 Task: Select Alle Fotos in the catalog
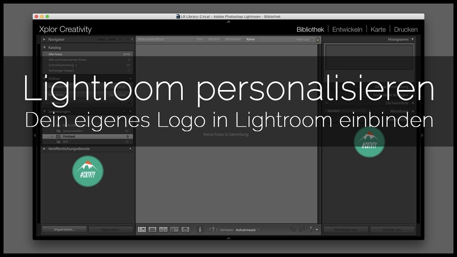pyautogui.click(x=87, y=54)
